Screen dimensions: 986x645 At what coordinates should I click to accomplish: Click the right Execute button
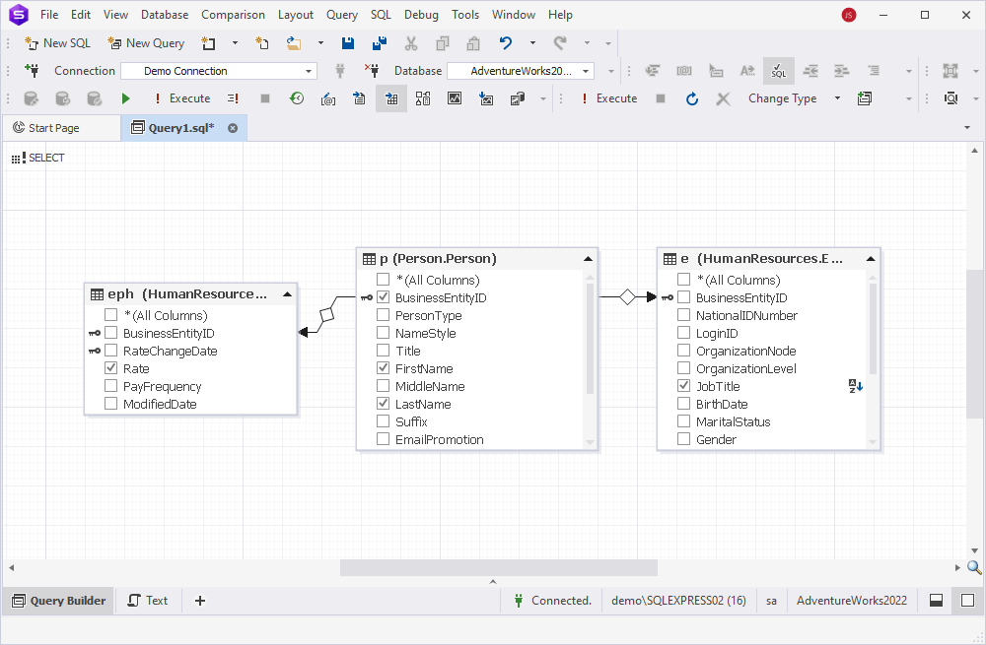[x=609, y=98]
